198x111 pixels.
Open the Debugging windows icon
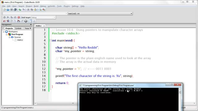[x=31, y=21]
